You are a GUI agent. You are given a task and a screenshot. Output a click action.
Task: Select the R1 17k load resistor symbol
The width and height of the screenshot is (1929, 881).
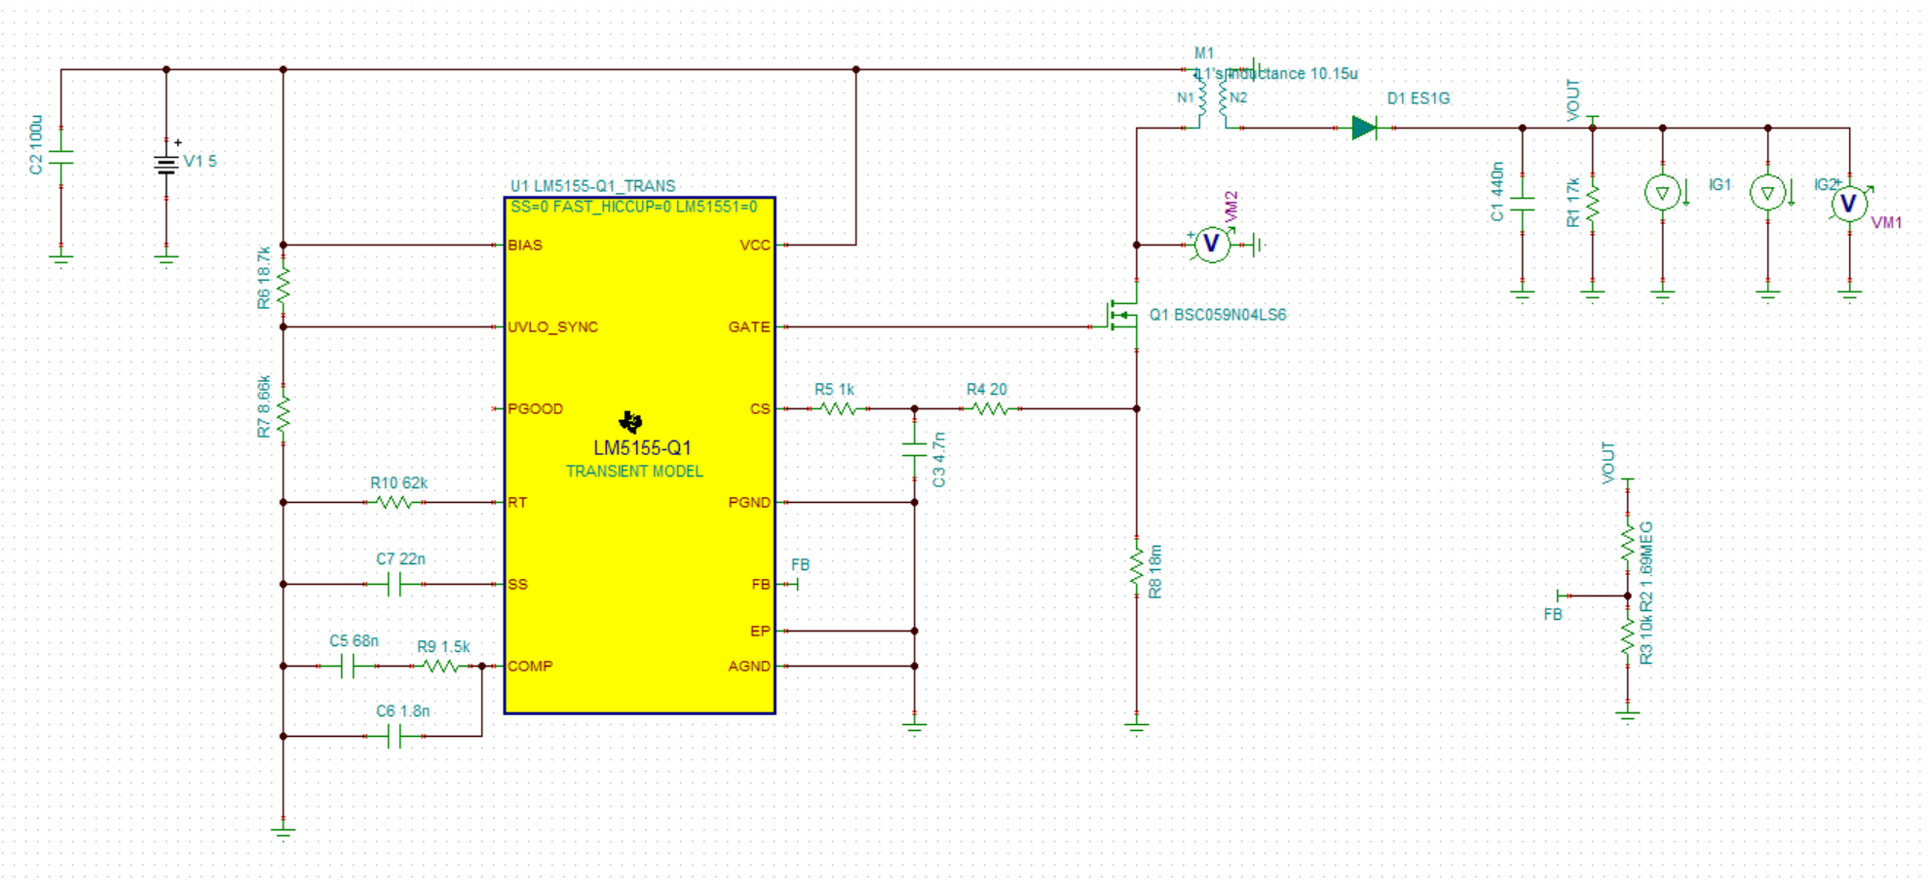pos(1593,204)
